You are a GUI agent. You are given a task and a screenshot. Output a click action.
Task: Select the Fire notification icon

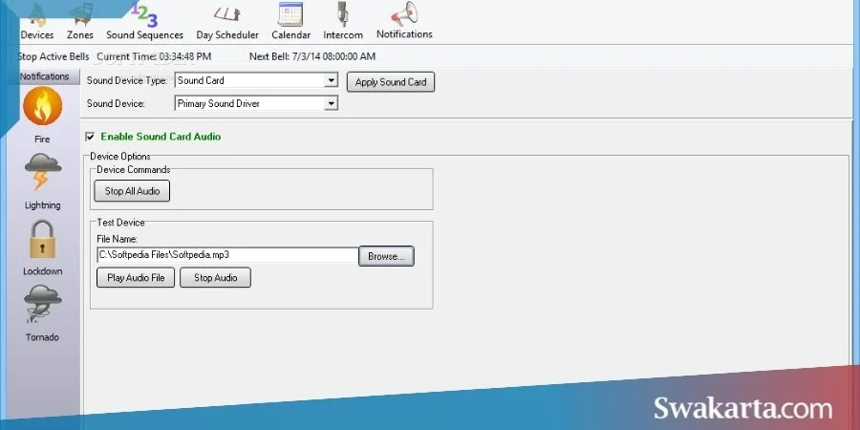coord(42,106)
